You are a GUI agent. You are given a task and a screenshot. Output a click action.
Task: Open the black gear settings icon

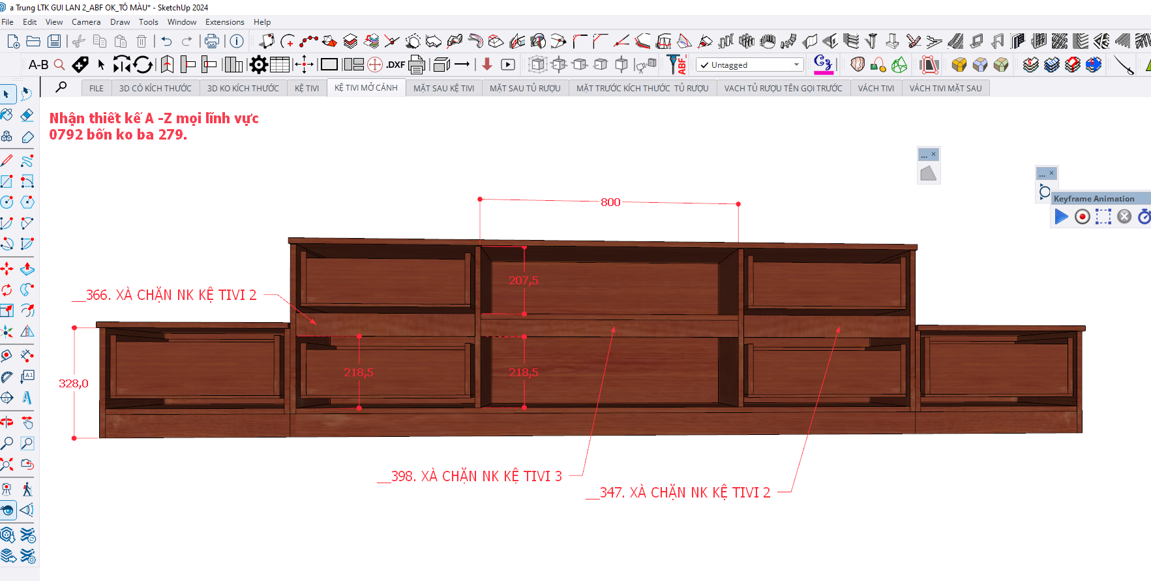click(x=259, y=65)
